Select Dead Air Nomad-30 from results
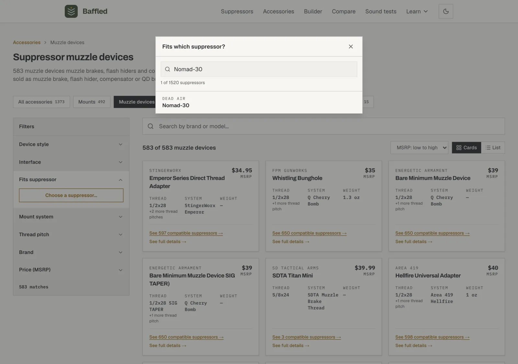Screen dimensions: 518x364 (259, 102)
